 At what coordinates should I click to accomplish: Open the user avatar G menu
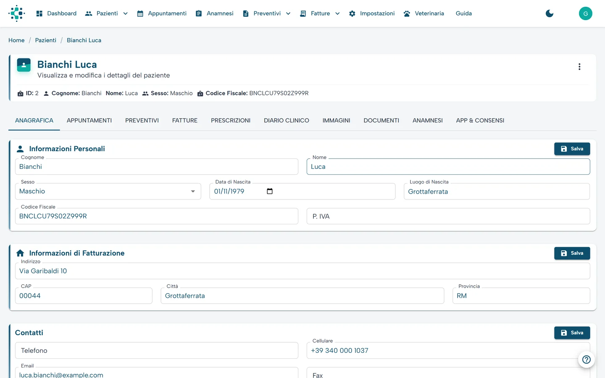[586, 13]
